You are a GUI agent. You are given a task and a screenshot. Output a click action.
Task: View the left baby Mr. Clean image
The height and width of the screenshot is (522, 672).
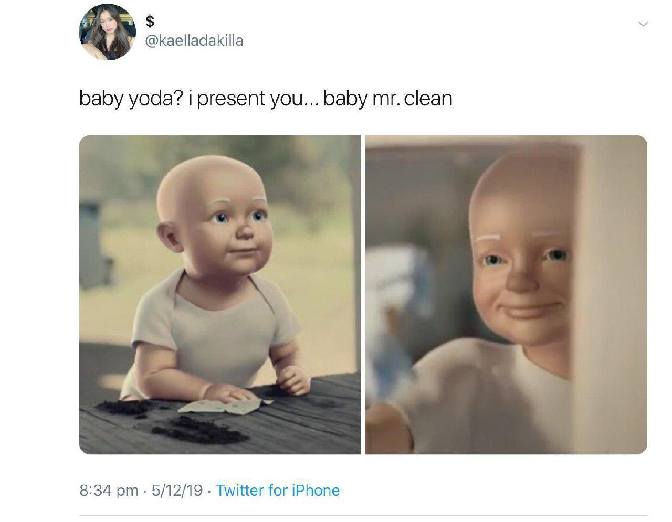220,294
